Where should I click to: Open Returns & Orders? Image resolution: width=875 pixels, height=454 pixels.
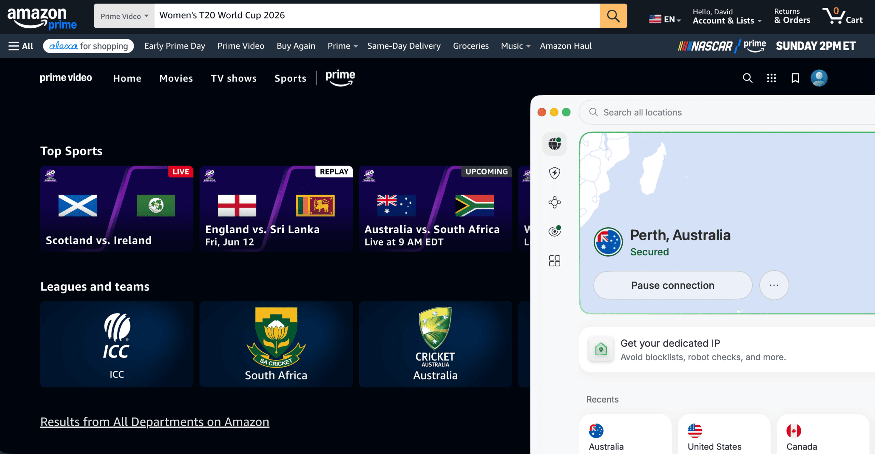[792, 16]
